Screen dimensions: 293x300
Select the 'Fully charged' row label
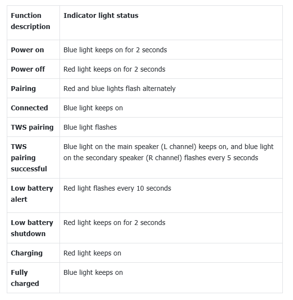25,278
